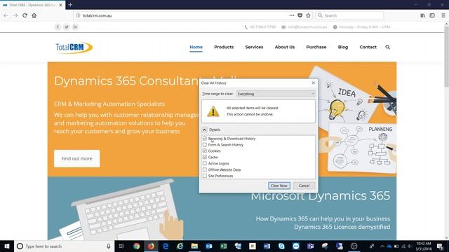Open How Dynamics 365 can help link
This screenshot has height=252, width=449.
(x=323, y=219)
